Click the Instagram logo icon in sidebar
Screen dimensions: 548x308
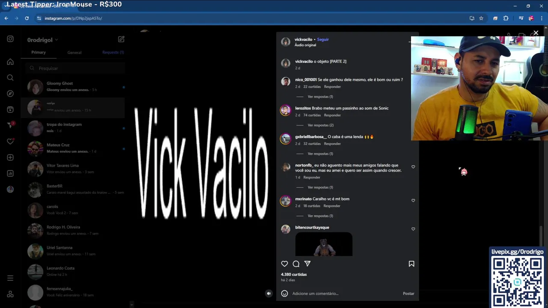(x=10, y=39)
